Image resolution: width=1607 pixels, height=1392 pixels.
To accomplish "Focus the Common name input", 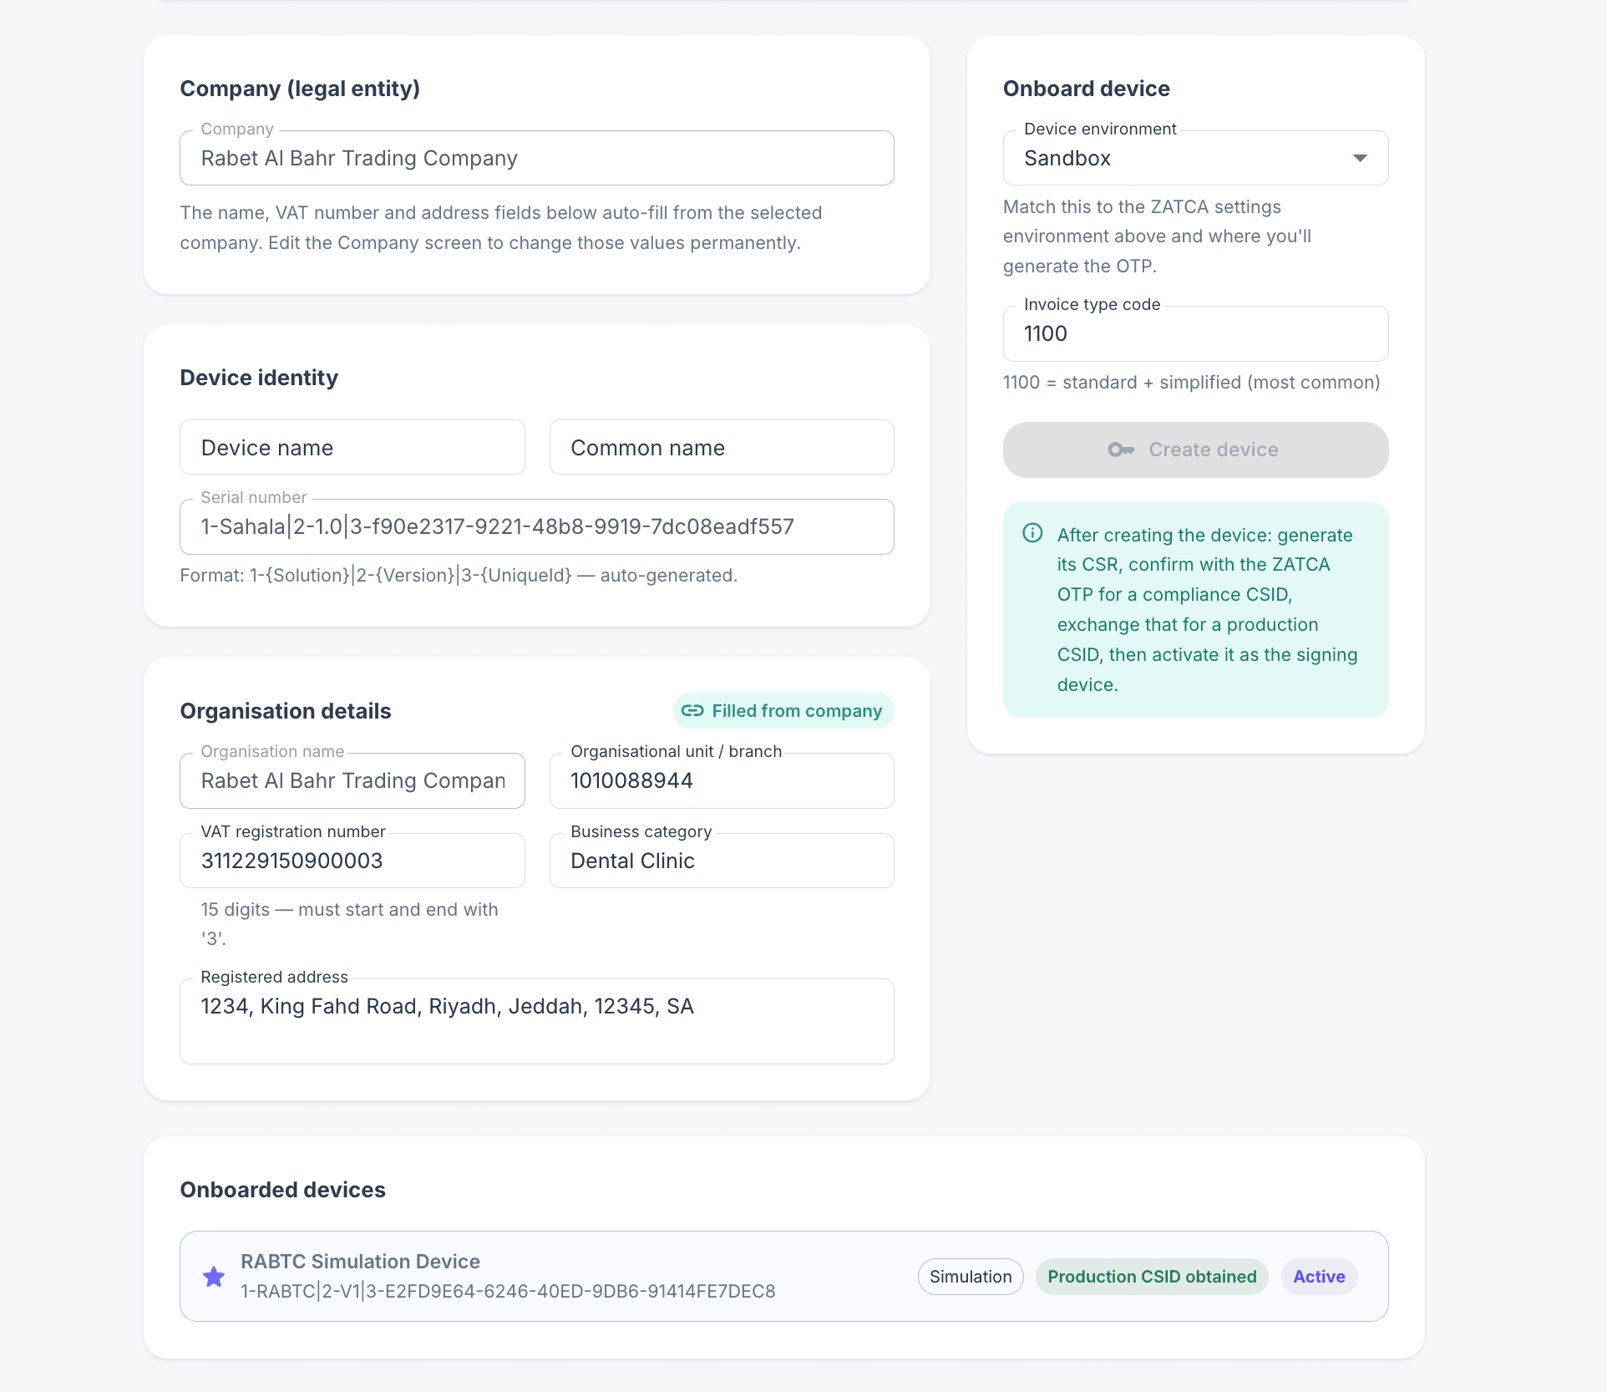I will pyautogui.click(x=721, y=447).
